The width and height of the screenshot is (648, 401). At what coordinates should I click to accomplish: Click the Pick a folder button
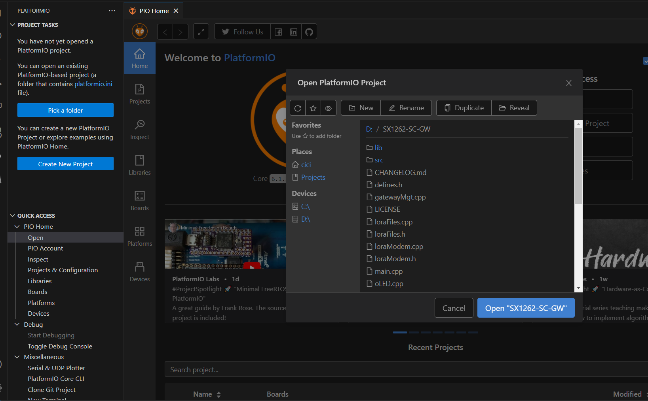[65, 110]
